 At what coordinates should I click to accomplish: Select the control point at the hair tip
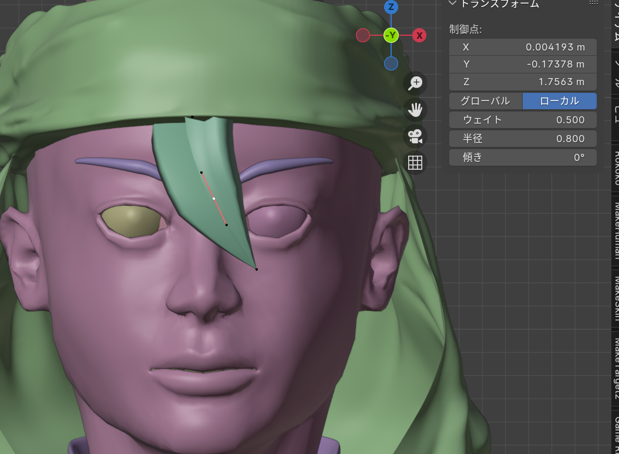tap(257, 269)
